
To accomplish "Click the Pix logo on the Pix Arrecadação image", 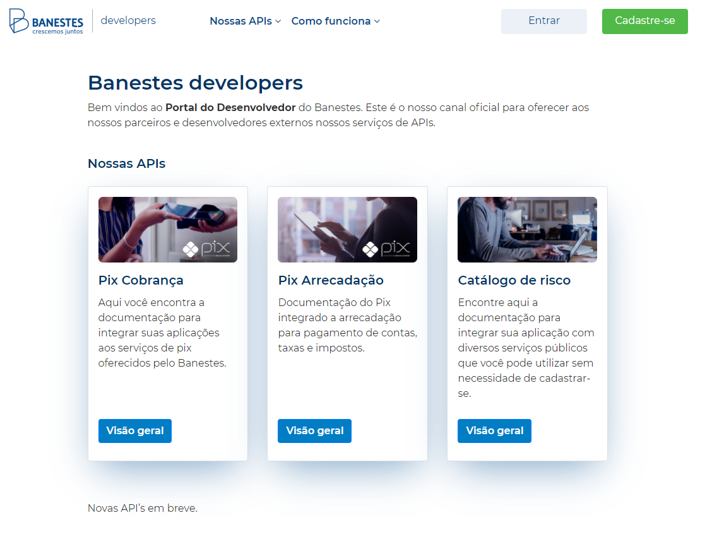I will point(388,249).
